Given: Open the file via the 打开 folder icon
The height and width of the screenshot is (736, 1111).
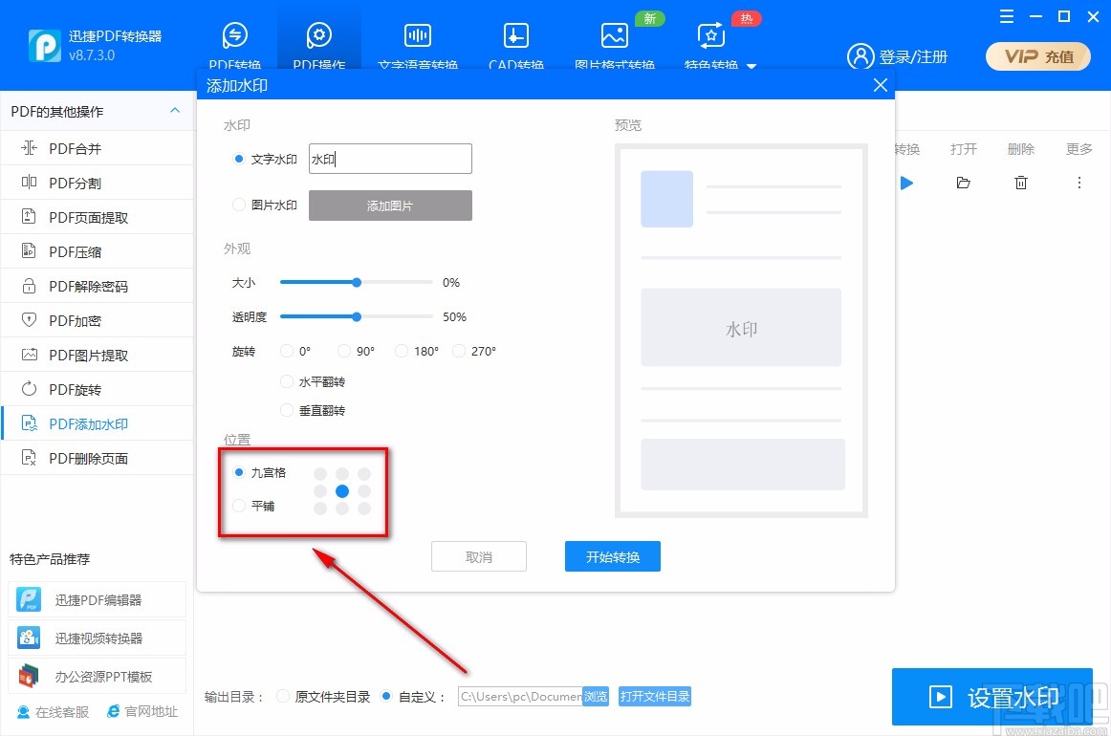Looking at the screenshot, I should [x=963, y=183].
